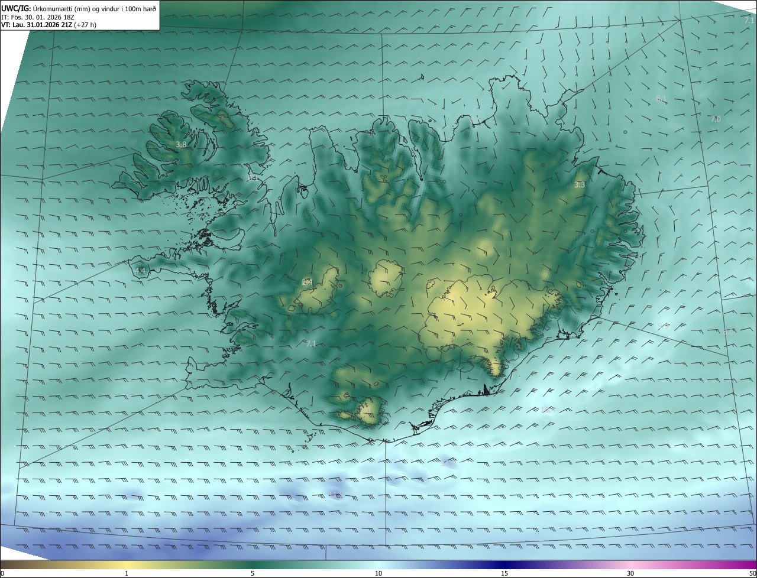
Task: Click the "7.0" value over the northeast sea
Action: coord(716,119)
